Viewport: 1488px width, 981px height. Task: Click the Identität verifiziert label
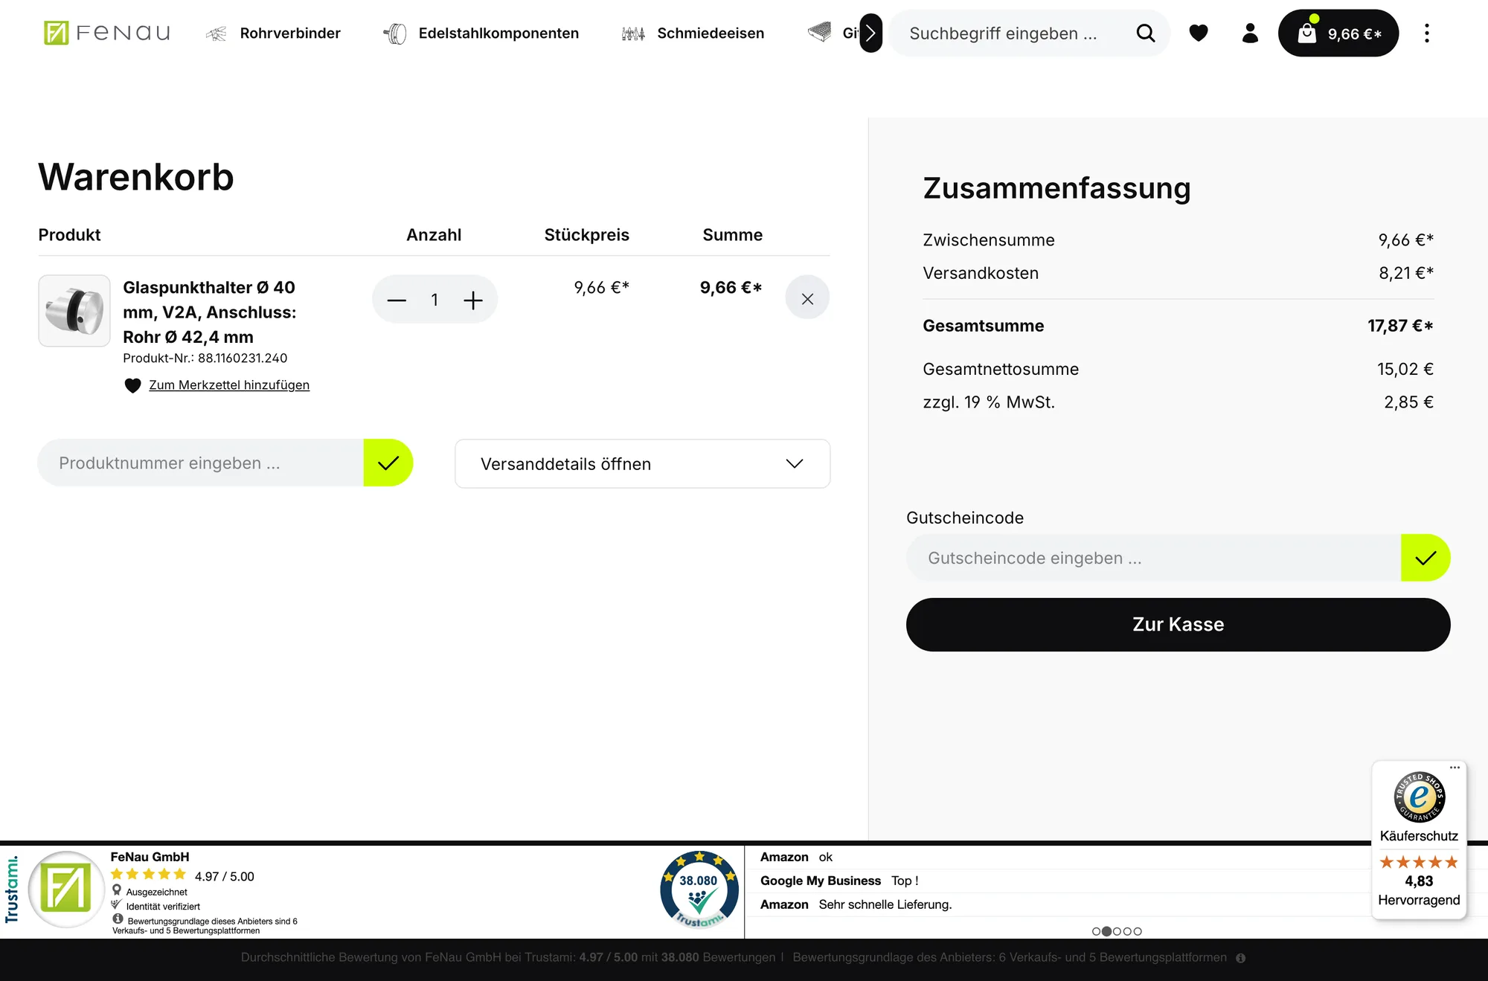163,907
